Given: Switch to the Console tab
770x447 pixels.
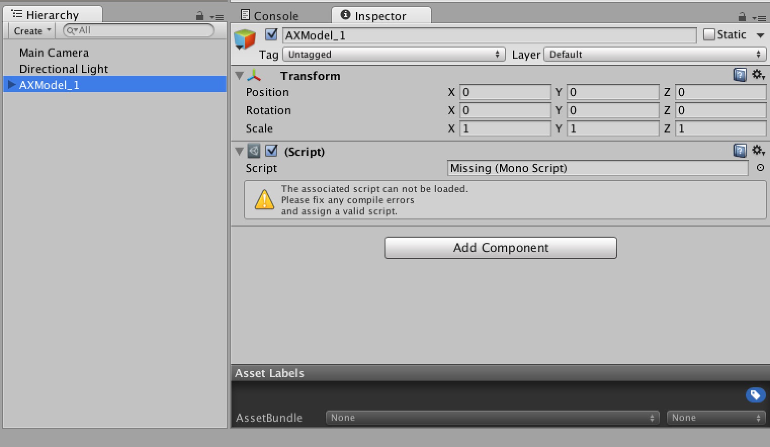Looking at the screenshot, I should tap(270, 16).
